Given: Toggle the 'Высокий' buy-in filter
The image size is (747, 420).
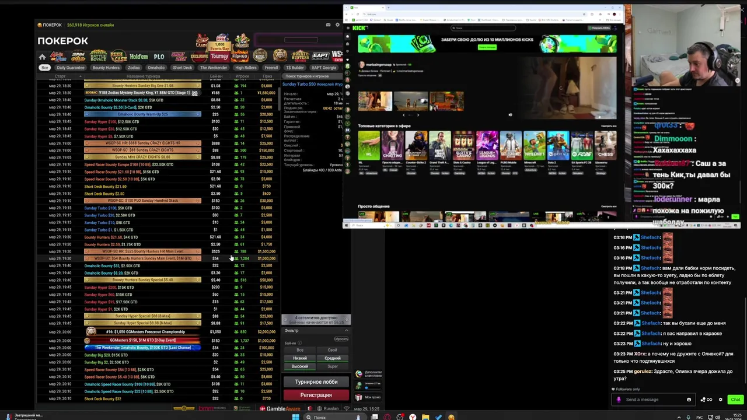Looking at the screenshot, I should click(300, 366).
